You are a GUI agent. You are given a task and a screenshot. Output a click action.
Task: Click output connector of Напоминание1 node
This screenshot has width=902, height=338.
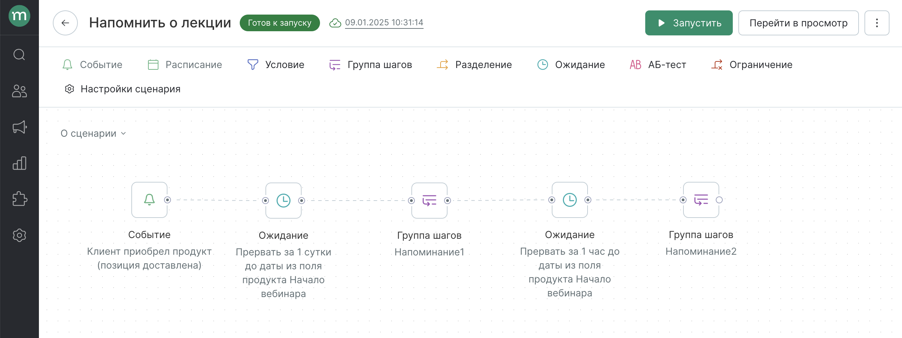tap(448, 201)
